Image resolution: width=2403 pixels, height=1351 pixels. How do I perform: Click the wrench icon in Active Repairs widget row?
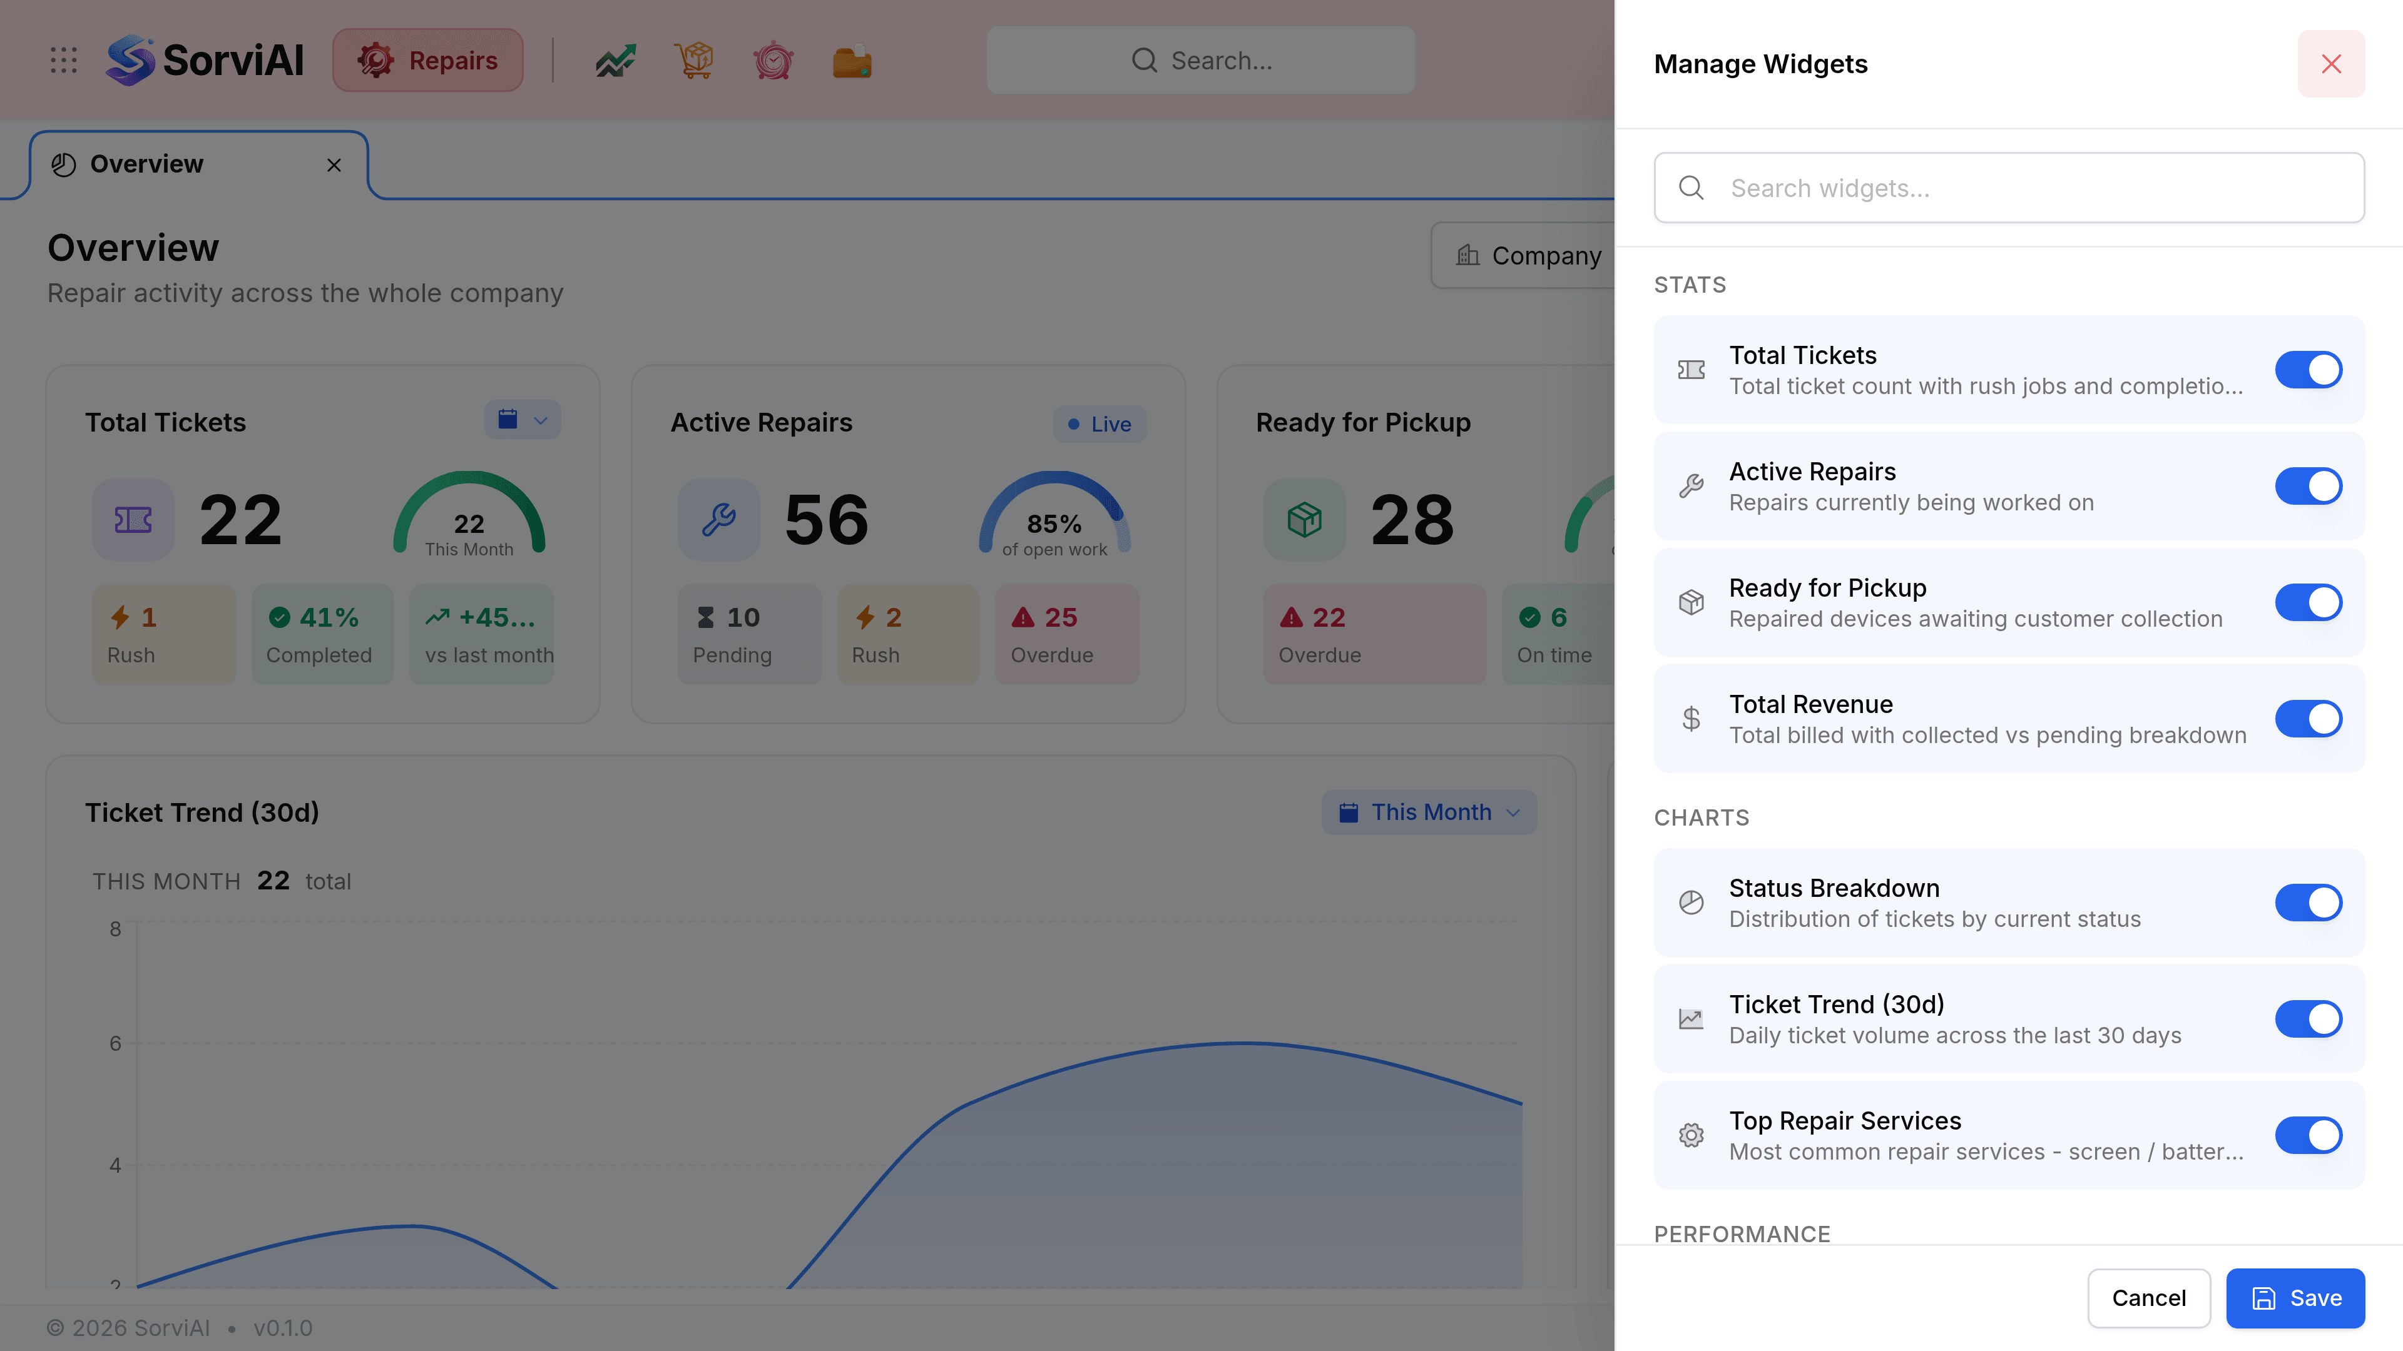click(1691, 486)
